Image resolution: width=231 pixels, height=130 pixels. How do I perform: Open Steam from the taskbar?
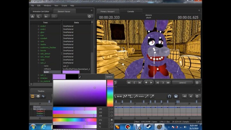tap(148, 127)
